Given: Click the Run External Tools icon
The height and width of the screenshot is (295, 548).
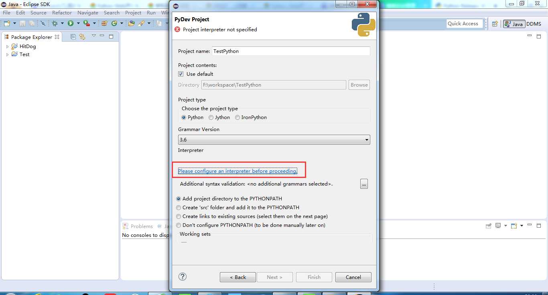Looking at the screenshot, I should (87, 23).
